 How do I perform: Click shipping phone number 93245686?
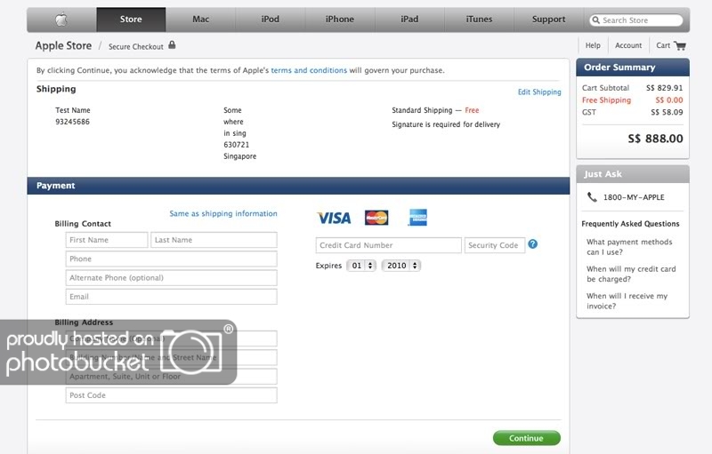tap(73, 122)
